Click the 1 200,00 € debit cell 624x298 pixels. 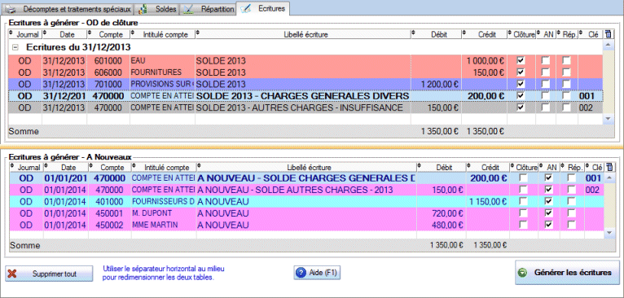[x=436, y=85]
